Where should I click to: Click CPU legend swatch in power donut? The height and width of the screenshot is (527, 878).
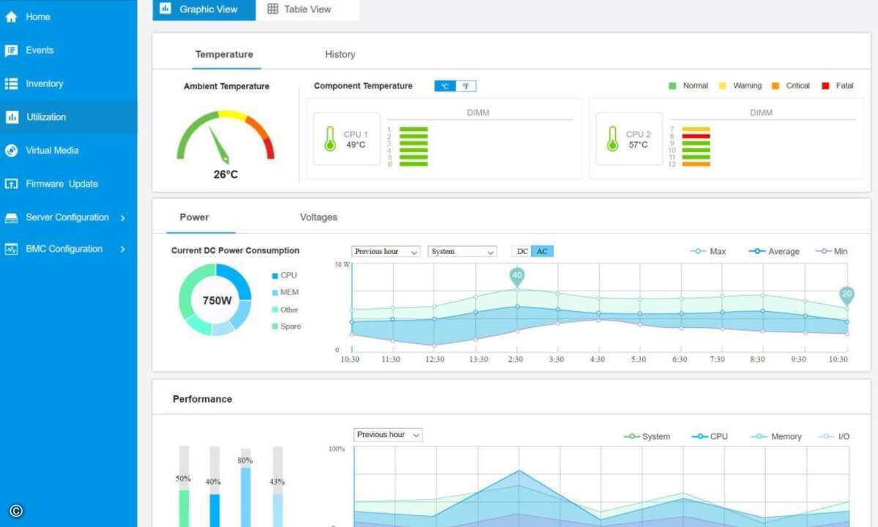point(275,276)
